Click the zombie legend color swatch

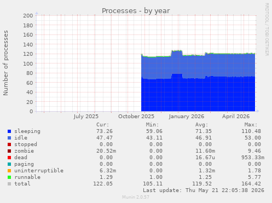[9, 151]
